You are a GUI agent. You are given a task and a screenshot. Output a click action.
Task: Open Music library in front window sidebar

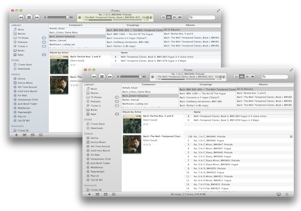94,89
